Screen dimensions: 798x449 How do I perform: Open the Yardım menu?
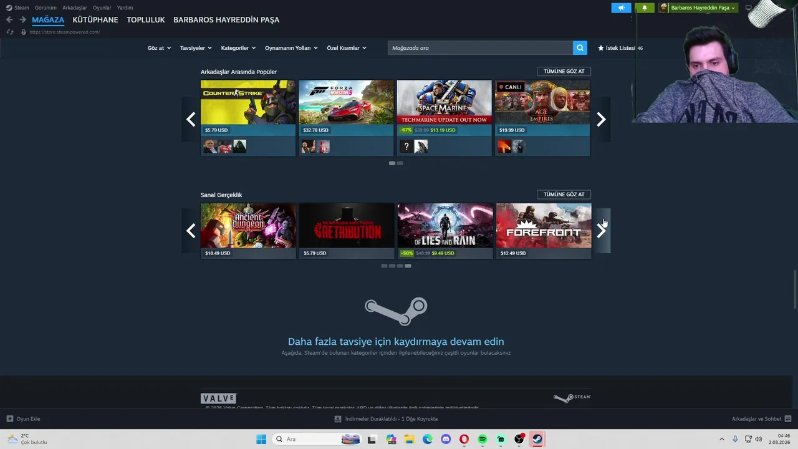(x=125, y=7)
